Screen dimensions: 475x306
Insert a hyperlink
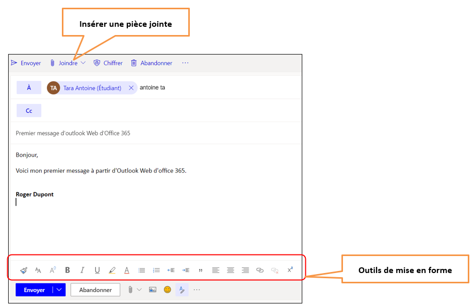pos(260,270)
